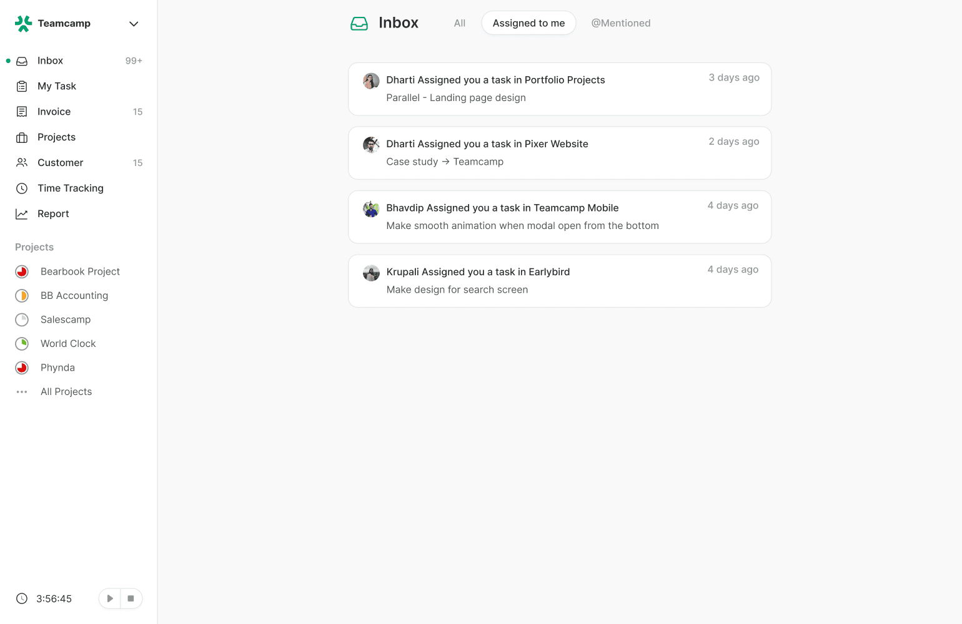The height and width of the screenshot is (624, 962).
Task: Open the Customer people icon
Action: pos(22,163)
